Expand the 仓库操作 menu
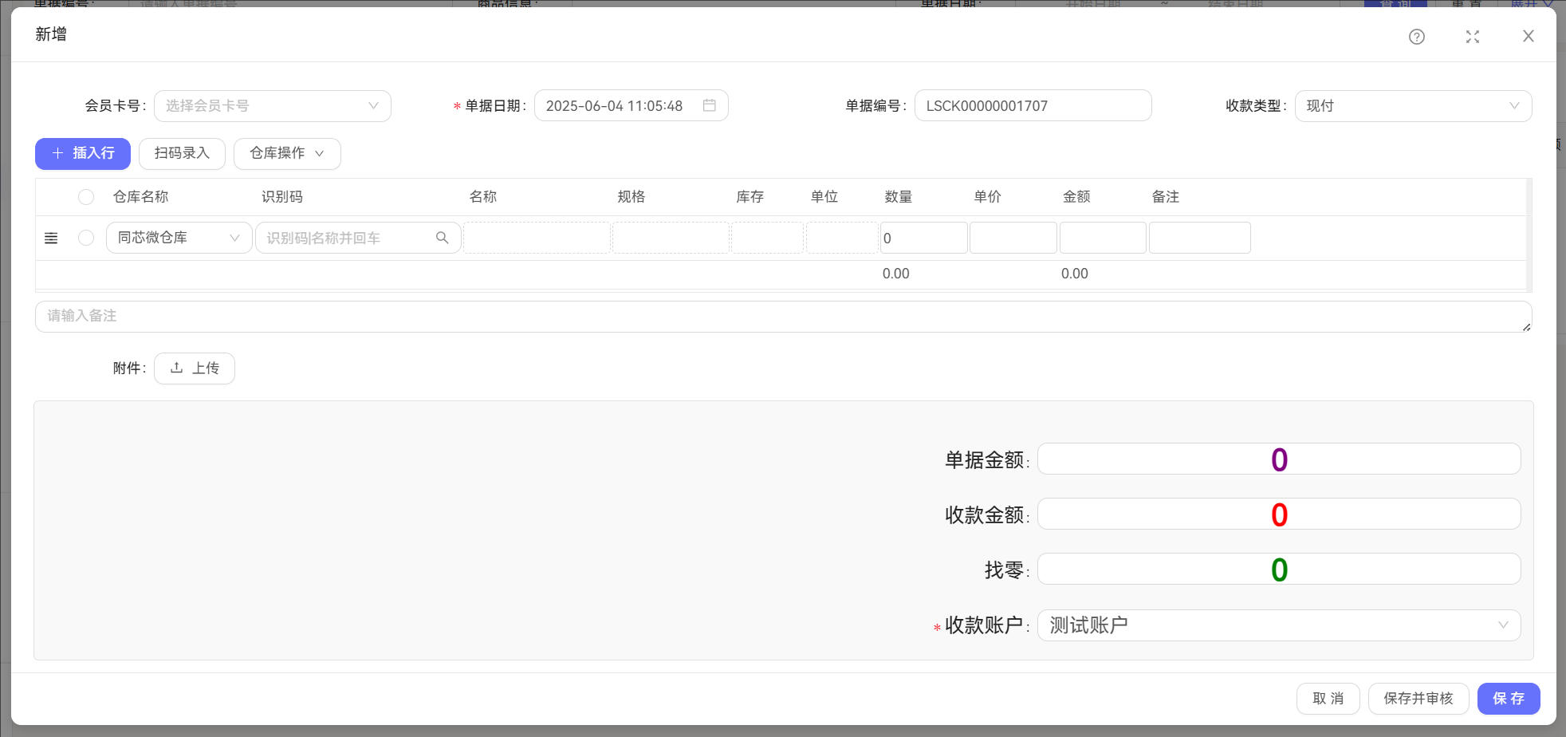The width and height of the screenshot is (1566, 737). [287, 153]
